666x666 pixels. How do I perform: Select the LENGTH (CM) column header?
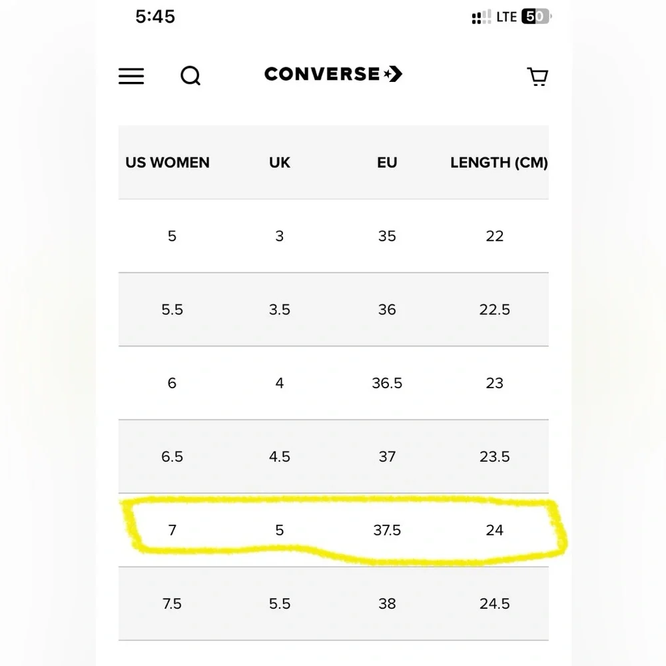[499, 163]
